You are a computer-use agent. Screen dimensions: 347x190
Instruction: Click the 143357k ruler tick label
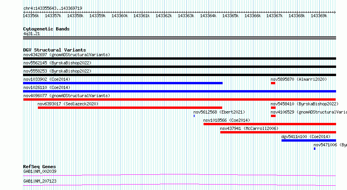[53, 16]
